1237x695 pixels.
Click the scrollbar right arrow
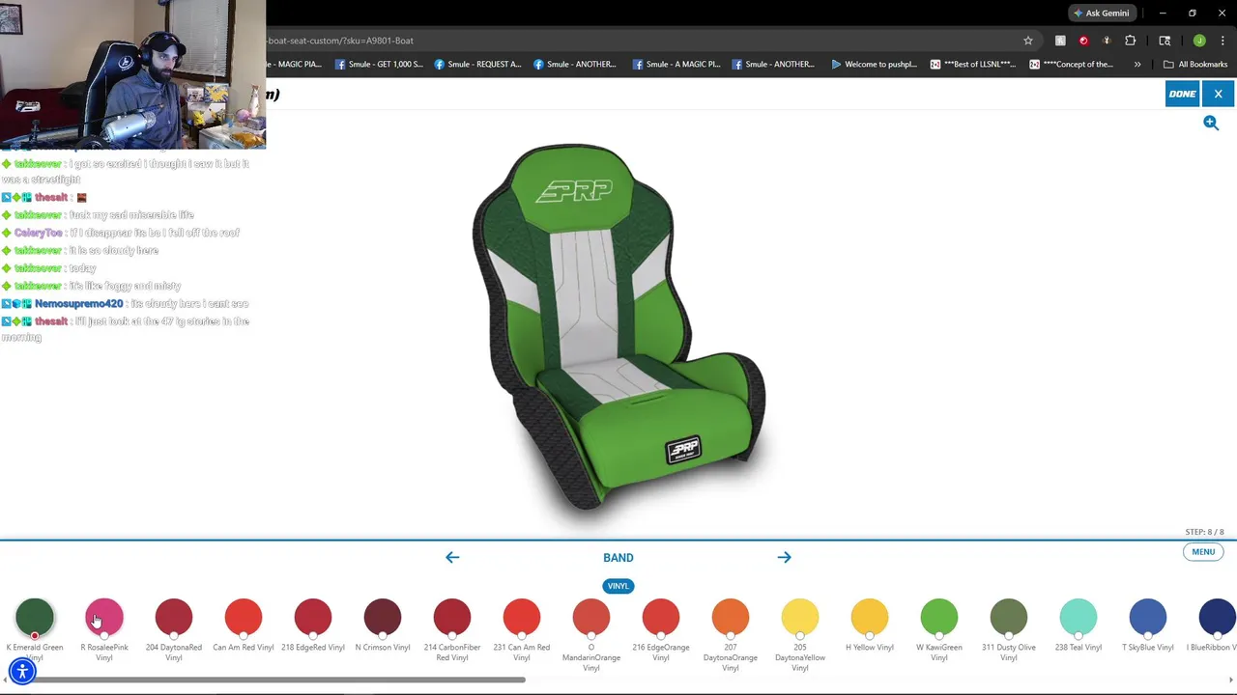tap(1231, 681)
